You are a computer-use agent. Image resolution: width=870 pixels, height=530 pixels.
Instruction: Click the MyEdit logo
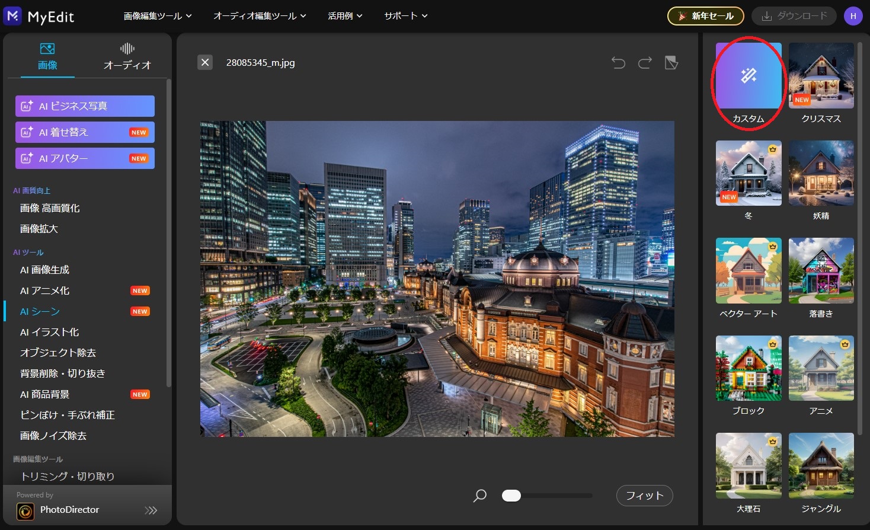click(x=39, y=16)
